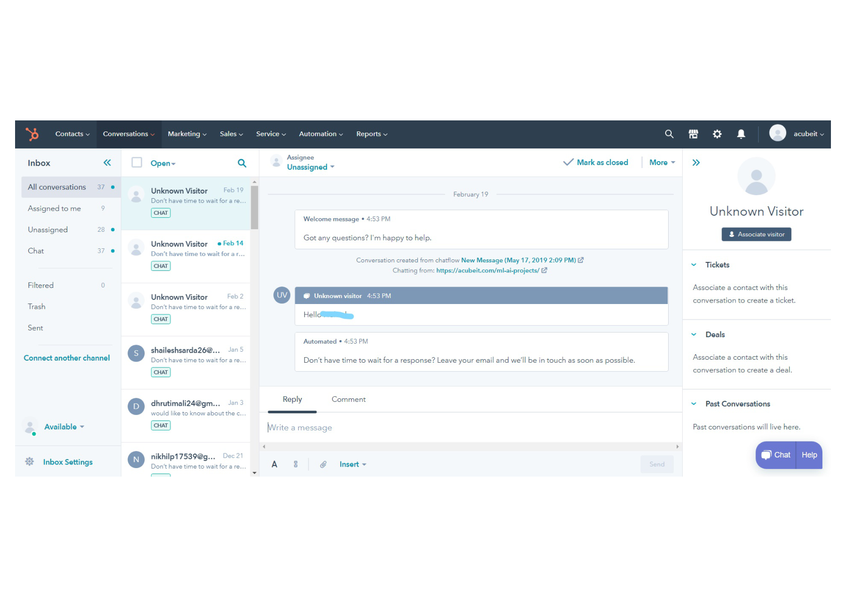Viewport: 846px width, 597px height.
Task: Open Inbox Settings via the gear icon
Action: 29,462
